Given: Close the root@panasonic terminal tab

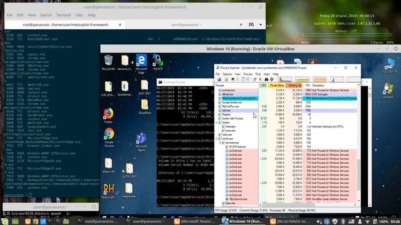Looking at the screenshot, I should [120, 25].
